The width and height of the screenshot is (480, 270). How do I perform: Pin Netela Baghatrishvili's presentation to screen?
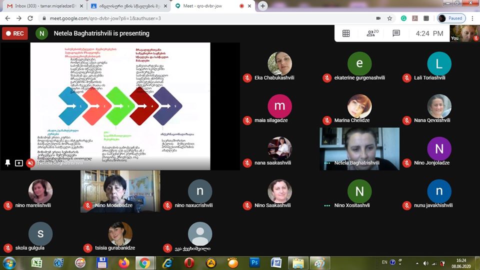(7, 163)
